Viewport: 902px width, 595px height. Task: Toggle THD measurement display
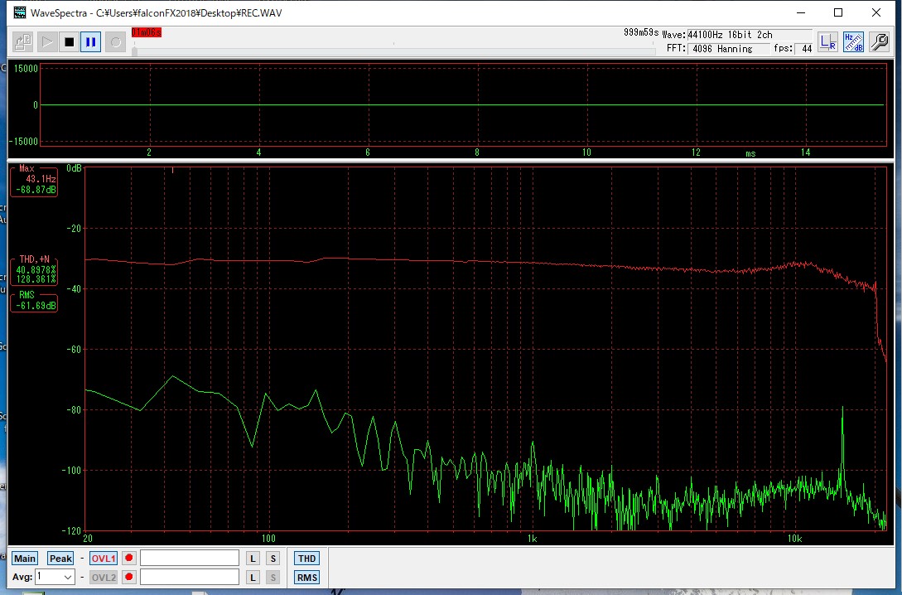coord(306,559)
